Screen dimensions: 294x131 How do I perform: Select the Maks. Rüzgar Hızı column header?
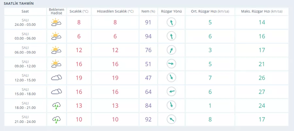click(x=262, y=11)
